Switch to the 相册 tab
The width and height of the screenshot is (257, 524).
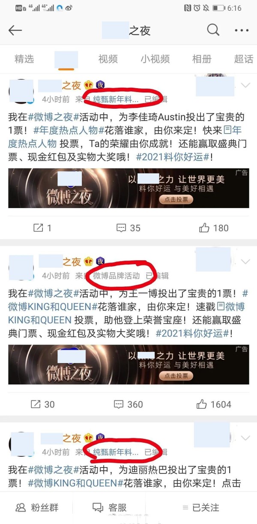point(202,59)
